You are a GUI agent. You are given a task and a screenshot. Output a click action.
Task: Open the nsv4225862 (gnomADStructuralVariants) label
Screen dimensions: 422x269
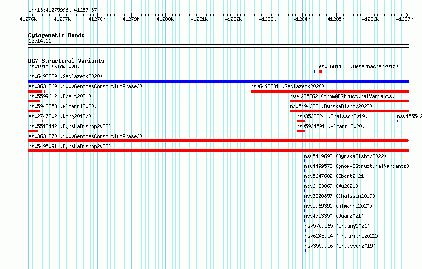click(342, 96)
